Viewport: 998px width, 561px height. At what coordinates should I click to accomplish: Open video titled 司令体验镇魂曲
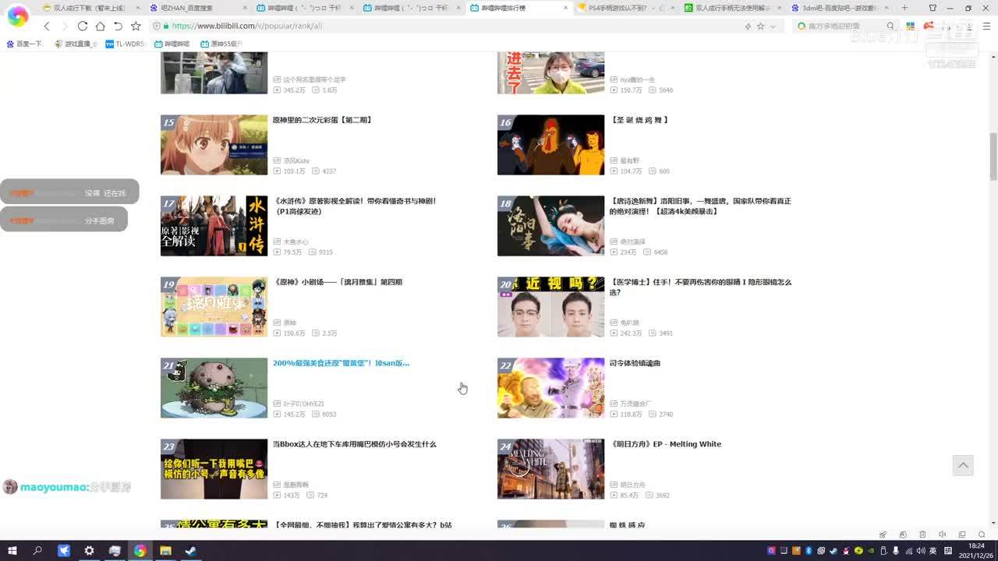click(635, 363)
